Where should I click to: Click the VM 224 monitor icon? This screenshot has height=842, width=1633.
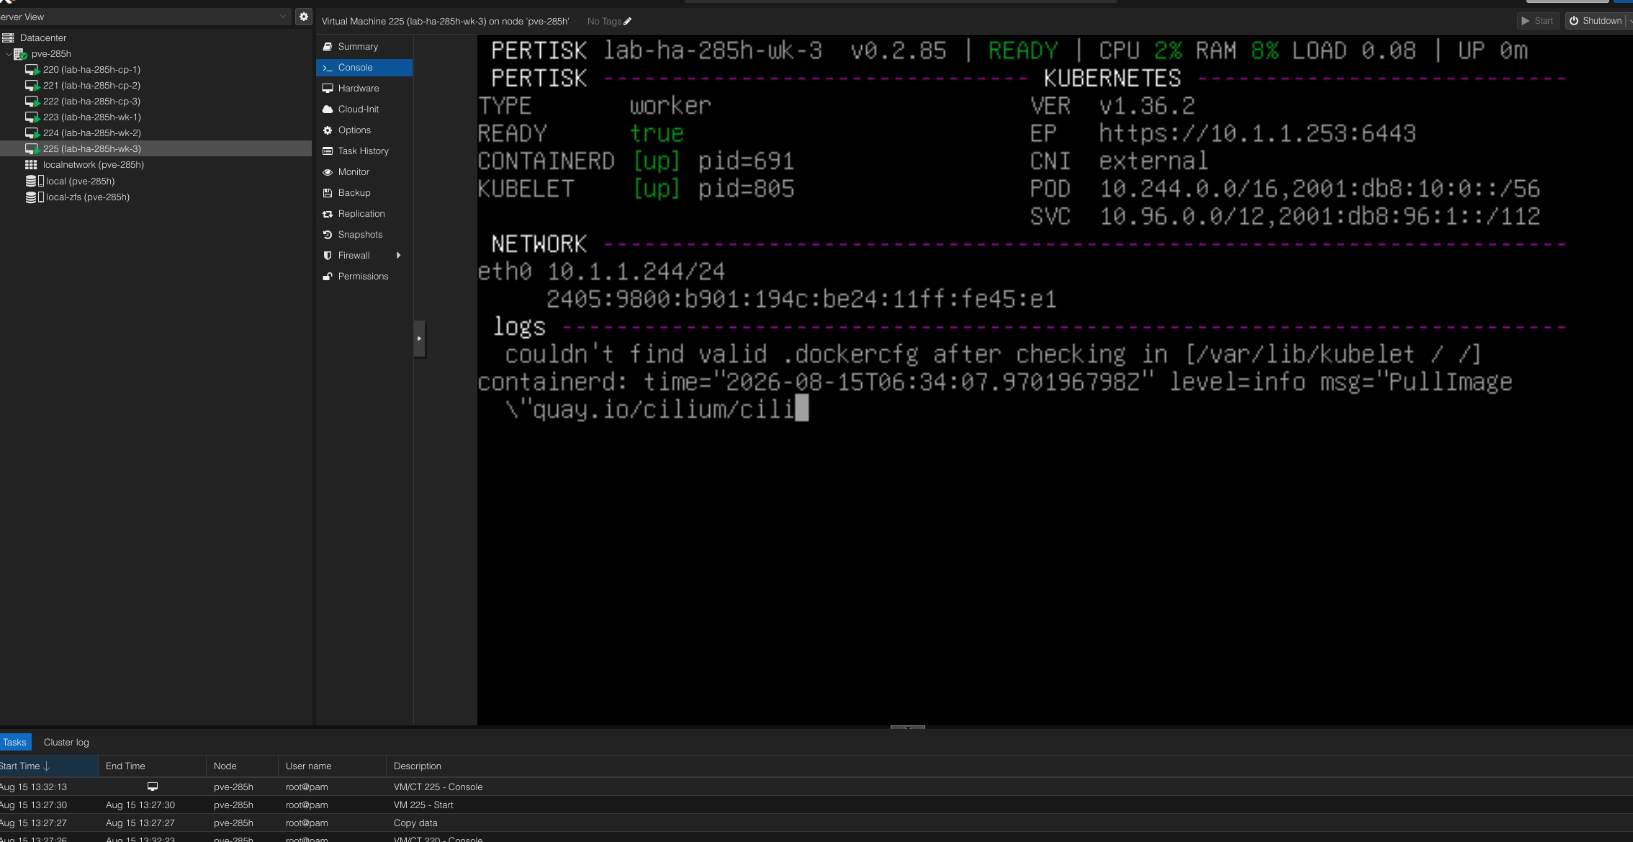pos(32,133)
